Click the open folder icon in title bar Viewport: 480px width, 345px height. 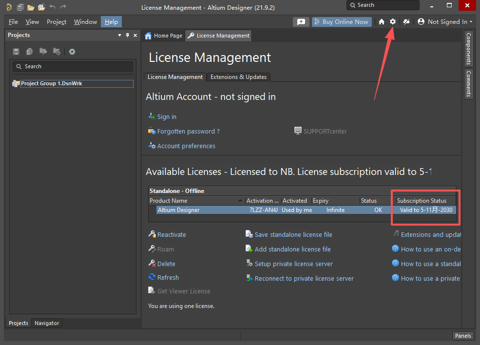point(31,7)
